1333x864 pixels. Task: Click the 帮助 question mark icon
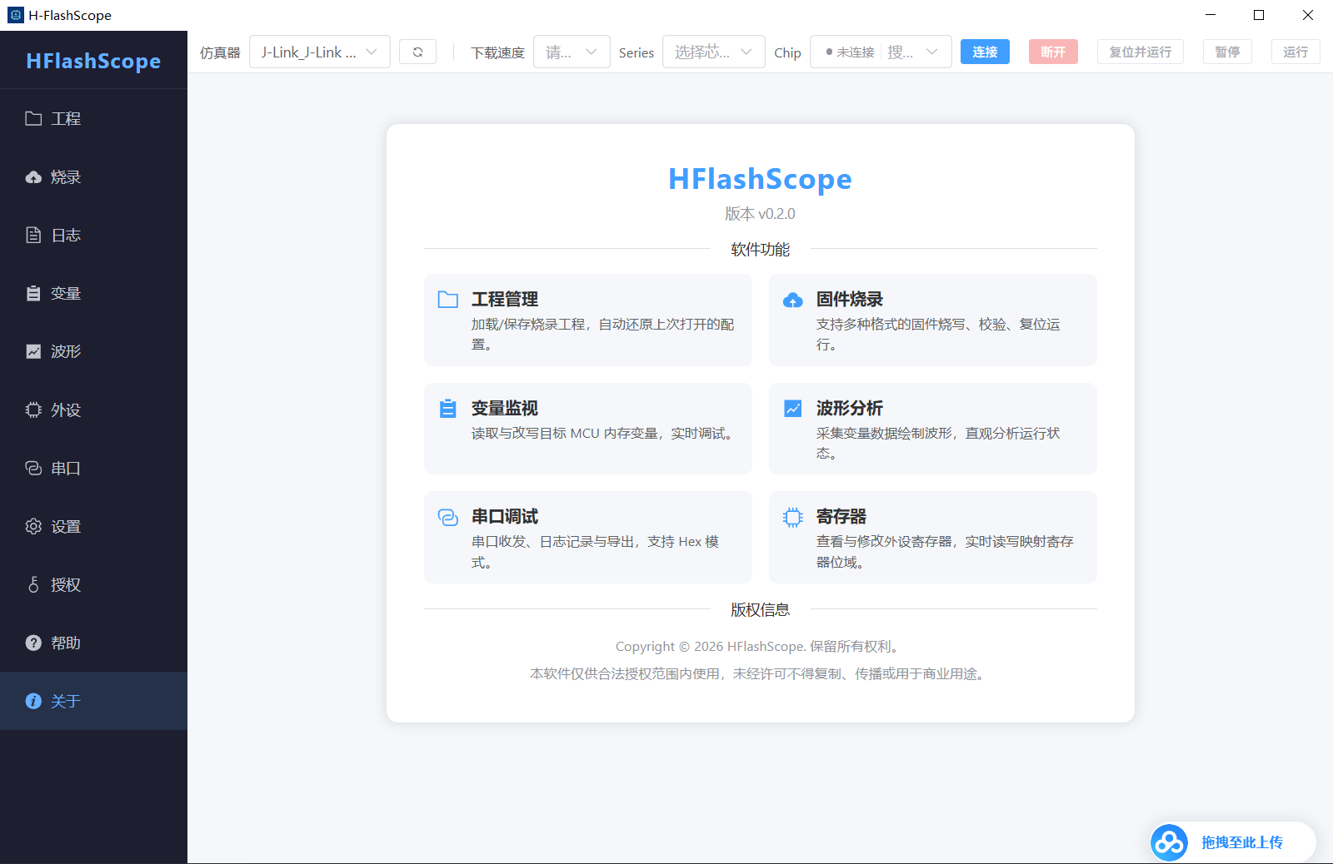[33, 643]
